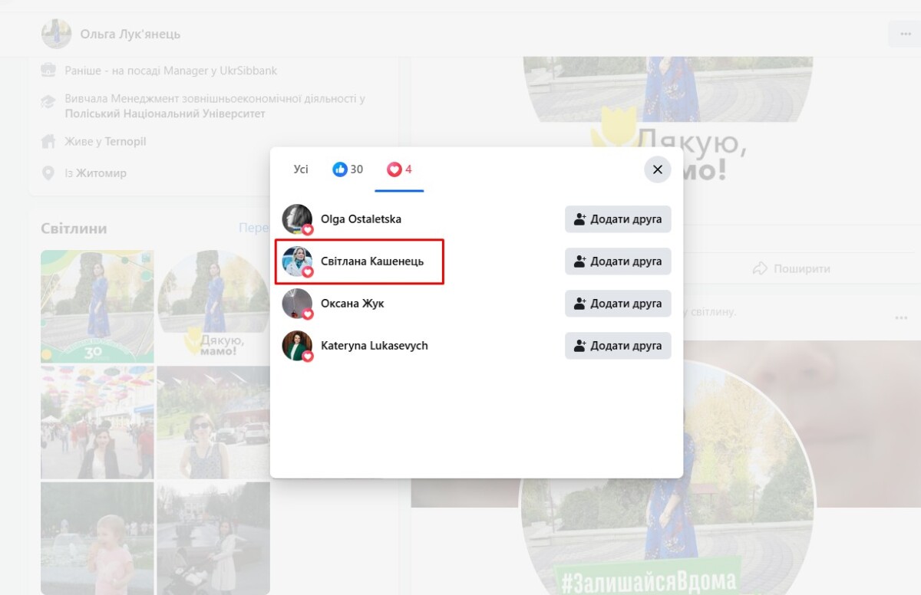Select the heart reactions tab showing 4
The image size is (921, 595).
pyautogui.click(x=399, y=169)
